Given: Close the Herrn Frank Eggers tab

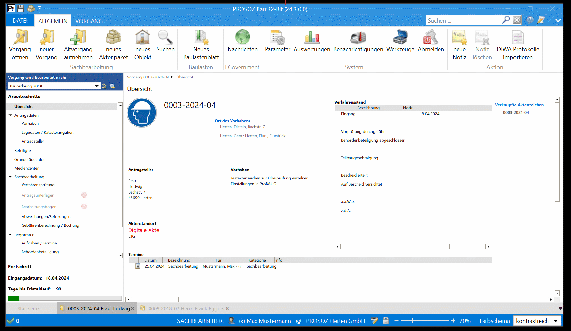Looking at the screenshot, I should 227,308.
